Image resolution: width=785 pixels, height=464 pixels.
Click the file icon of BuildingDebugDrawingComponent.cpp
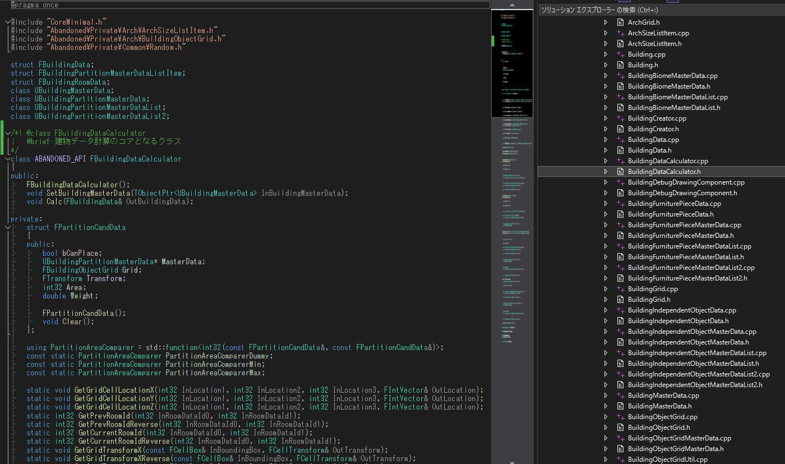coord(620,182)
